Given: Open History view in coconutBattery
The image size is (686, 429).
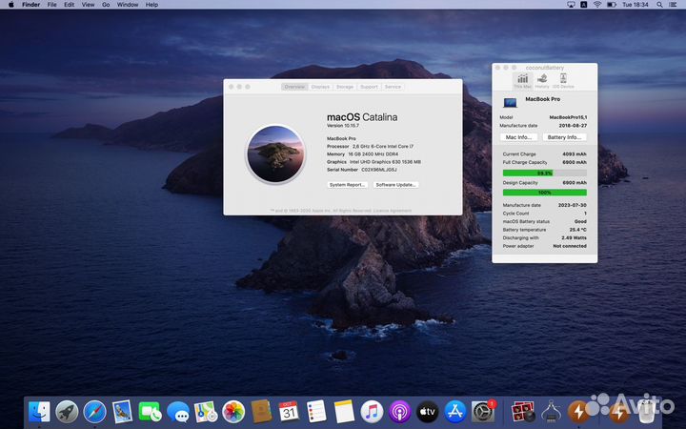Looking at the screenshot, I should (542, 81).
